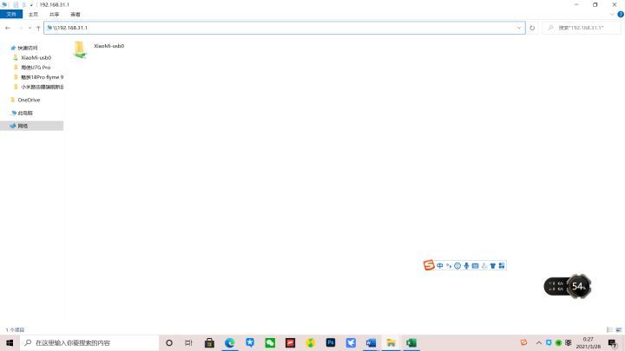Click the back navigation arrow
This screenshot has height=351, width=625.
tap(8, 28)
